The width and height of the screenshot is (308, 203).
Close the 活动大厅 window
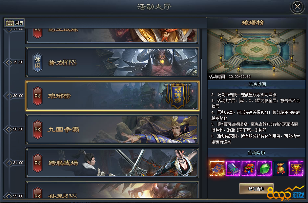pos(297,7)
